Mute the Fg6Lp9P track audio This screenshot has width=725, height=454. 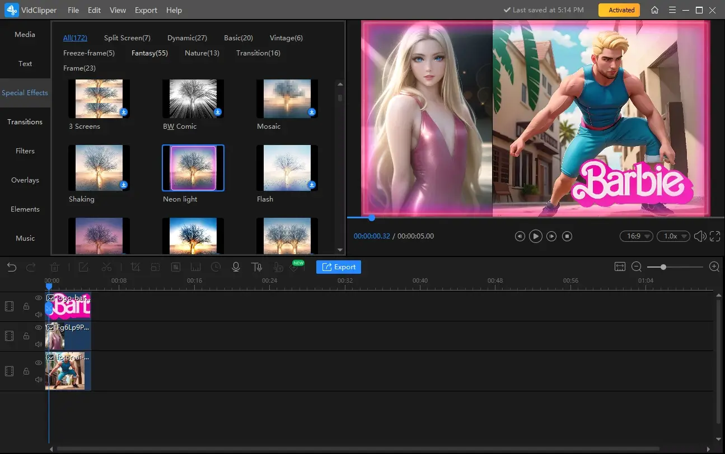click(39, 344)
